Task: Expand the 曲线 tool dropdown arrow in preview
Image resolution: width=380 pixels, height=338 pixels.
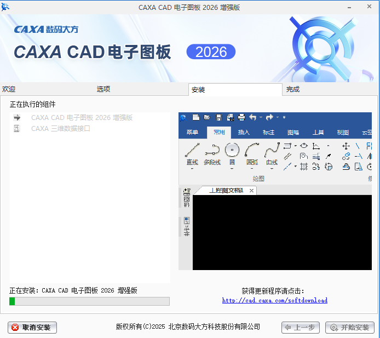Action: pos(272,169)
